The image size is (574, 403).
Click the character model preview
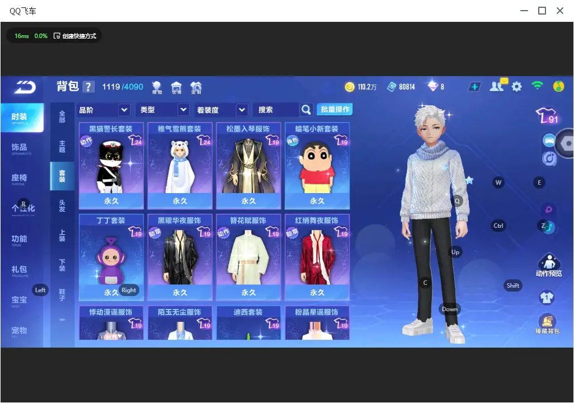pyautogui.click(x=434, y=223)
